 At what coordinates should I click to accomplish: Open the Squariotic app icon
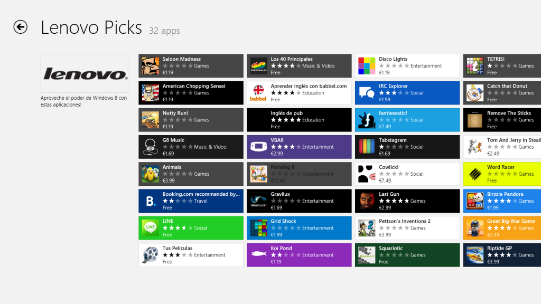coord(367,255)
